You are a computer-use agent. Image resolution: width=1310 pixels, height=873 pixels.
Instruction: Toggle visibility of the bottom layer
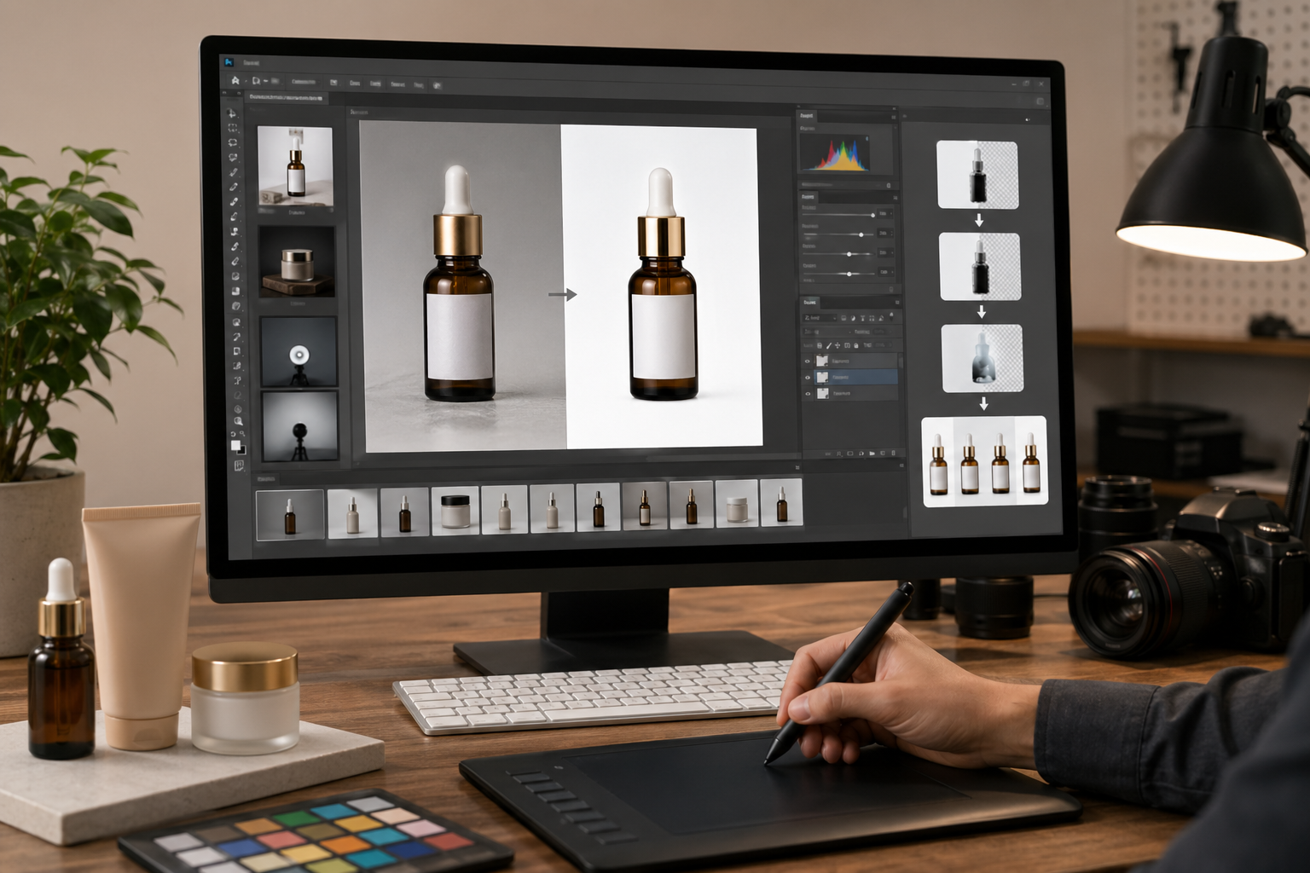(808, 394)
